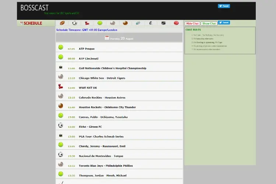Click the baseball icon beside Colorado Rockies game
Image resolution: width=276 pixels, height=184 pixels.
(x=61, y=96)
